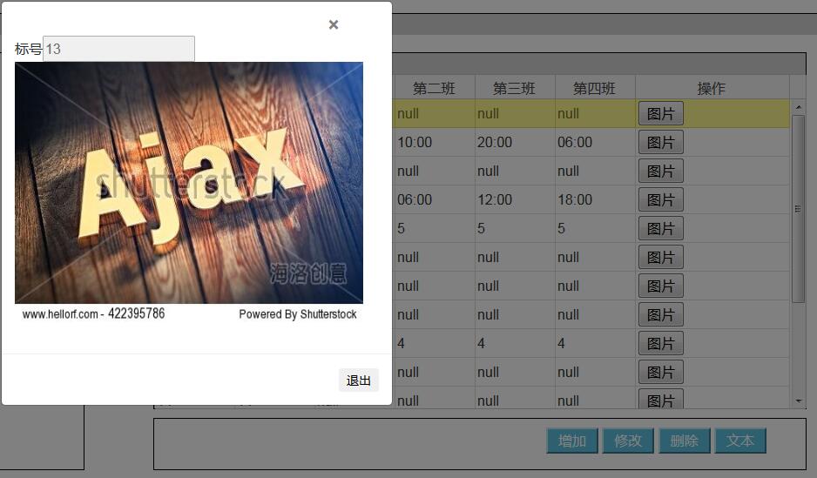
Task: Select the 5 cell under 第三班
Action: [515, 229]
